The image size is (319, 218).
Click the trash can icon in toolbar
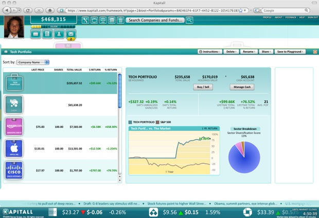pyautogui.click(x=120, y=20)
